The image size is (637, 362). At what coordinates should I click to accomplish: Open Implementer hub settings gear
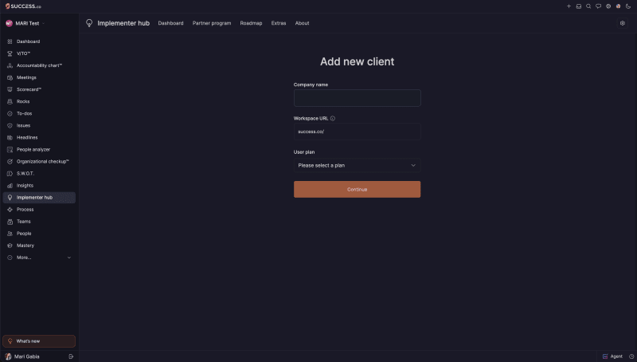(623, 23)
